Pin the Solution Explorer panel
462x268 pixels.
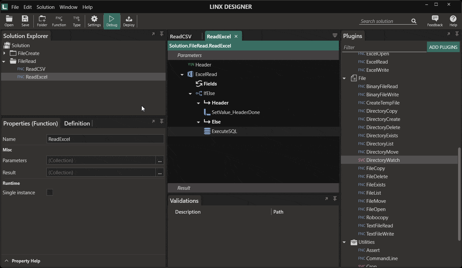(161, 34)
